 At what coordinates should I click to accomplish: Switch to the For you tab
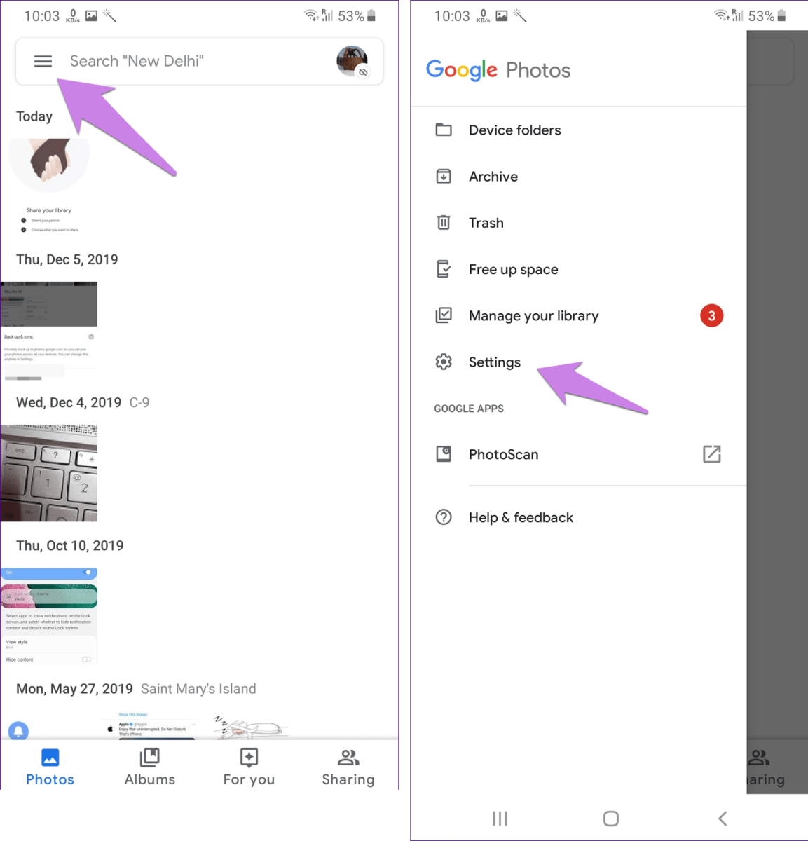[249, 767]
